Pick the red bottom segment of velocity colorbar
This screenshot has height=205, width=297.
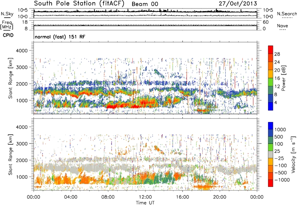pos(271,183)
